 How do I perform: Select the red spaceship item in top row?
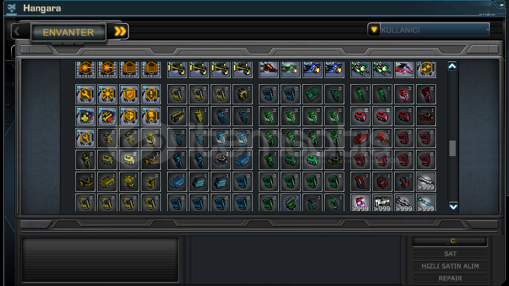pos(404,69)
